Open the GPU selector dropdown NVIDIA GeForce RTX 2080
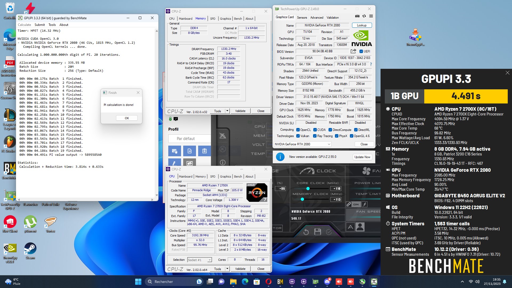512x288 pixels. (x=302, y=144)
